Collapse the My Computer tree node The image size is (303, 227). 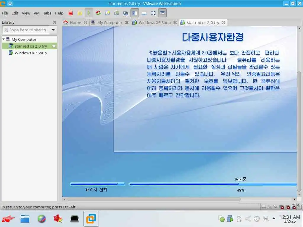coord(4,39)
